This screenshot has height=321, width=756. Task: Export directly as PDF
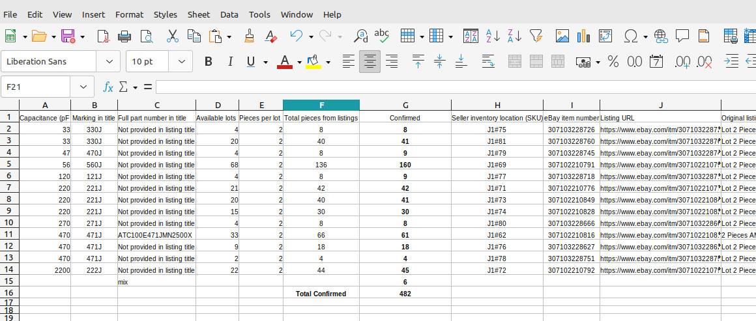coord(104,36)
